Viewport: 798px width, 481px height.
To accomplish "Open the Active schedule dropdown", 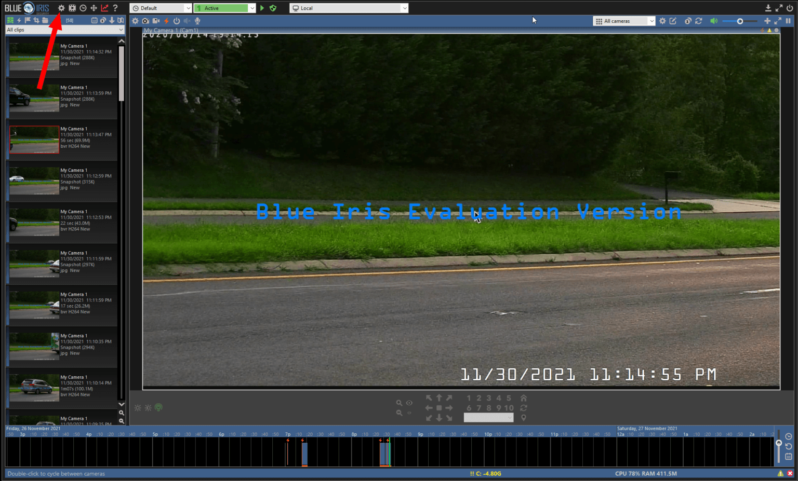I will (x=224, y=8).
